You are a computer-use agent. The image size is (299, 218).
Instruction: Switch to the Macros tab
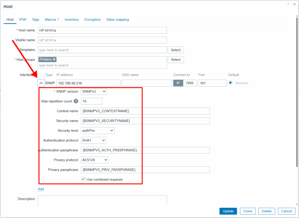pos(52,20)
